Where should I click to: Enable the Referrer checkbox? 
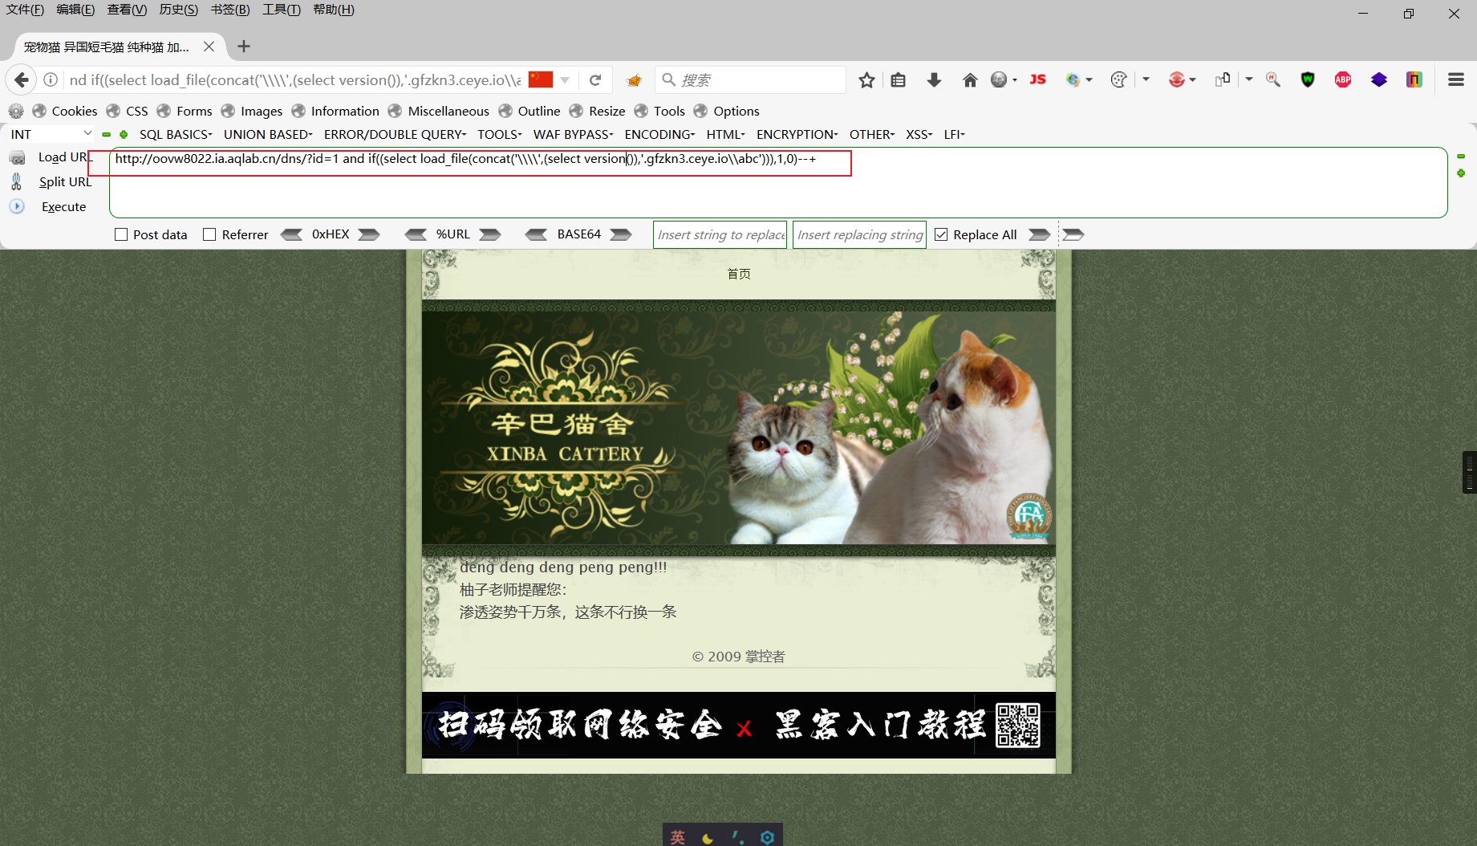coord(210,234)
